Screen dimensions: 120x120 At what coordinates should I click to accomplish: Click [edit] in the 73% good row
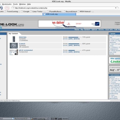pyautogui.click(x=70, y=39)
